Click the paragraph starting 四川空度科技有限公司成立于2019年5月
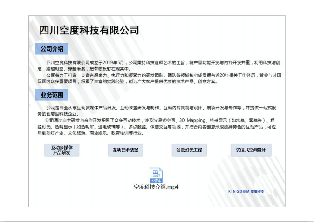 (158, 65)
